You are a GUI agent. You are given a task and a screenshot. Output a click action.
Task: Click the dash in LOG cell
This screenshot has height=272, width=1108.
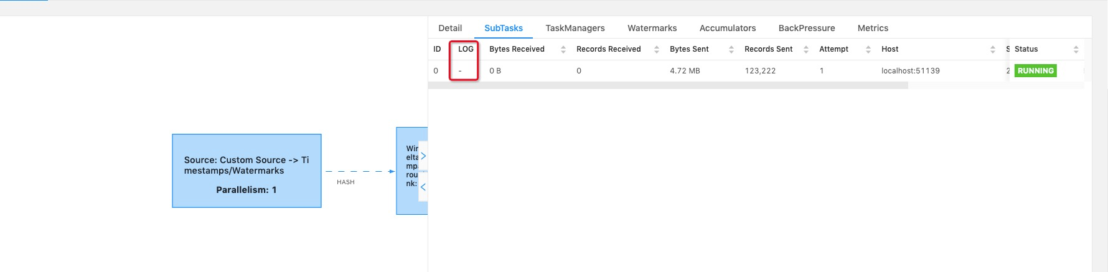(460, 71)
